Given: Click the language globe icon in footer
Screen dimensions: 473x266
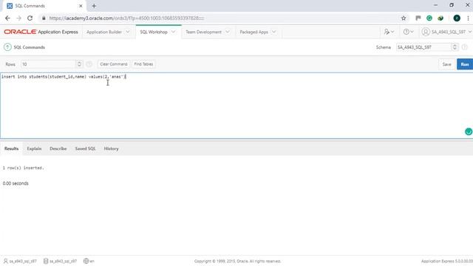Looking at the screenshot, I should tap(86, 261).
